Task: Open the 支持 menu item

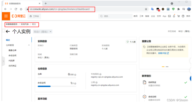Action: pyautogui.click(x=159, y=16)
